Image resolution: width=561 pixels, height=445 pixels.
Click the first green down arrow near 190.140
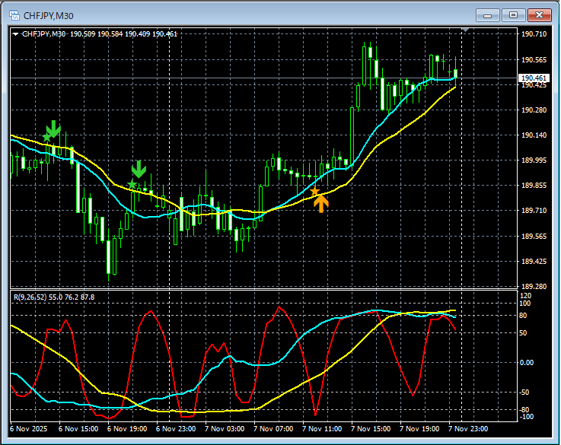[54, 129]
